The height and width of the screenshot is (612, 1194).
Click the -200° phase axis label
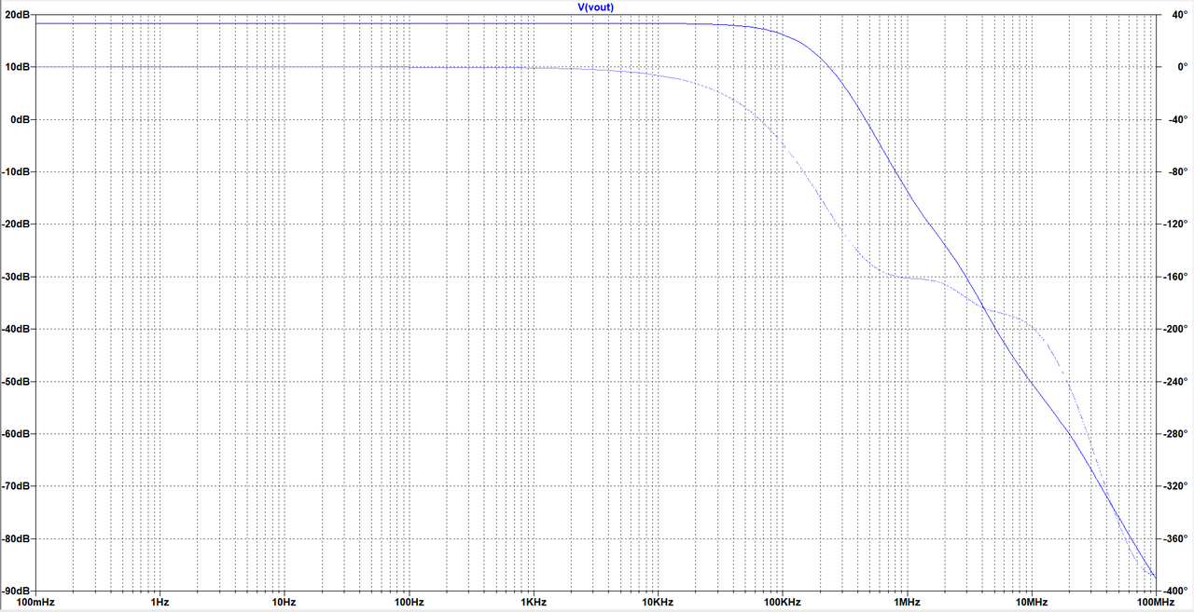1177,329
